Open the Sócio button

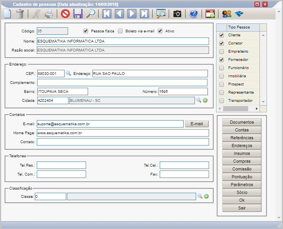[x=242, y=192]
